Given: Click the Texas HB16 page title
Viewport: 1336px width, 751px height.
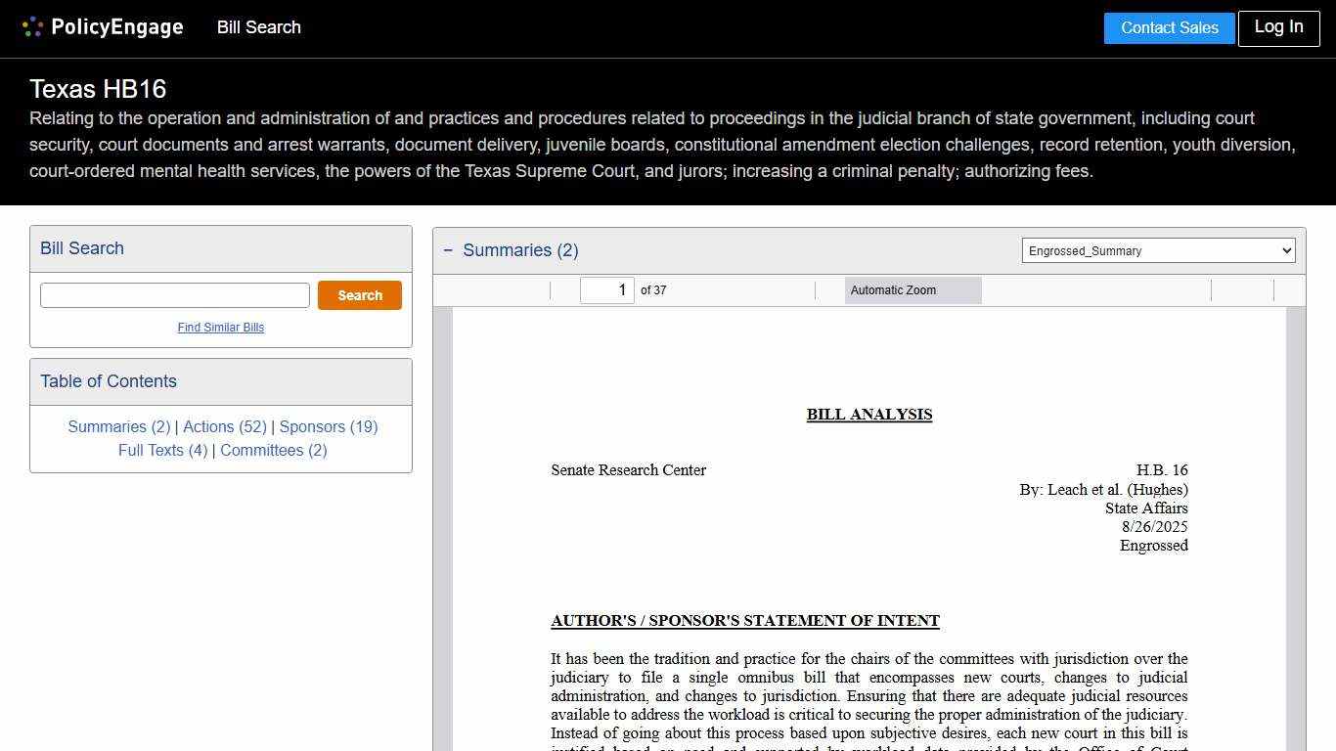Looking at the screenshot, I should (98, 89).
